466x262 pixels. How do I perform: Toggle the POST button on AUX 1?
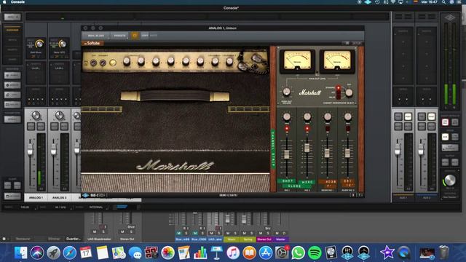click(408, 116)
